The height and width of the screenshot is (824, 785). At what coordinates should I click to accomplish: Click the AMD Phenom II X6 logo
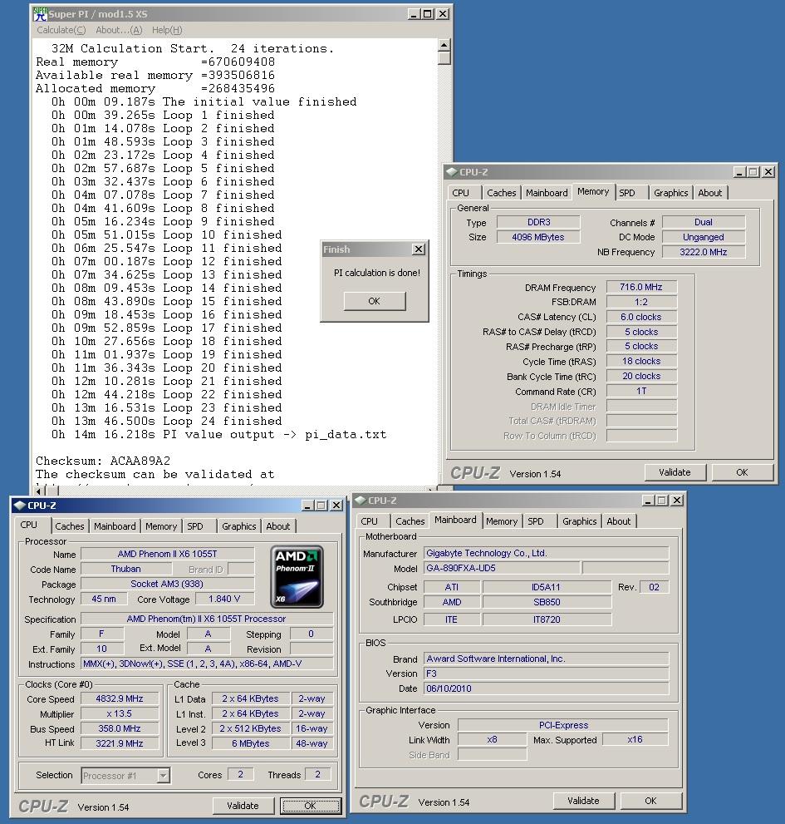(297, 577)
